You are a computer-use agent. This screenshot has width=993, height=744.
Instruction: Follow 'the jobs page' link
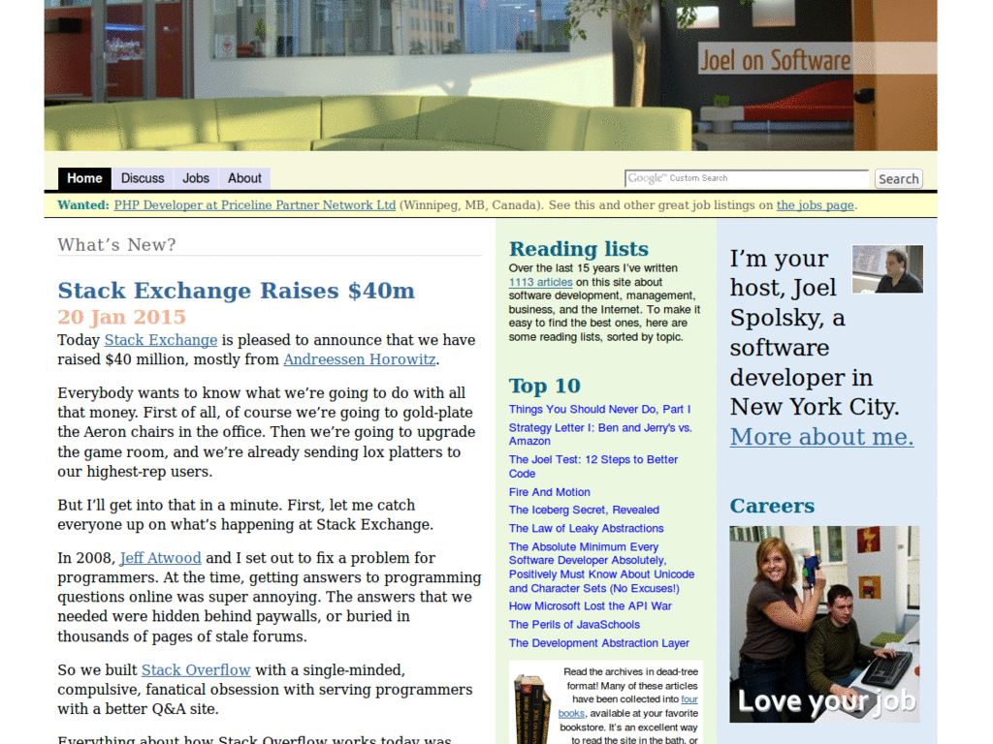coord(815,205)
